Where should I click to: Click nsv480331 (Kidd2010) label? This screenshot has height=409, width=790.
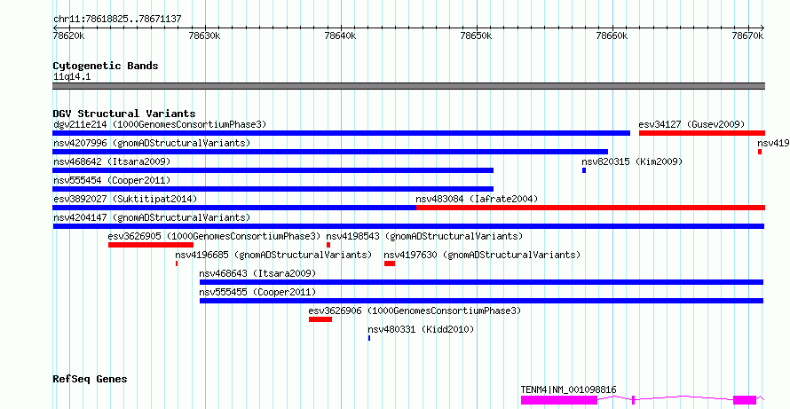click(421, 329)
